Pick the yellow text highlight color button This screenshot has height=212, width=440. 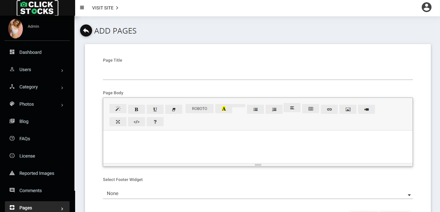tap(224, 109)
